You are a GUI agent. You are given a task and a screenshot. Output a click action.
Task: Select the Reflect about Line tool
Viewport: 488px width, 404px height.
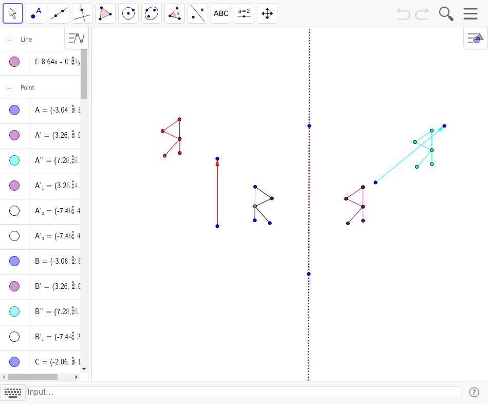(198, 13)
